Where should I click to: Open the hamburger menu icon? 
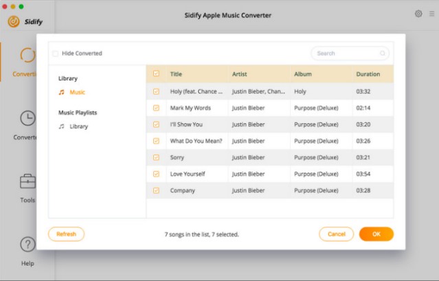430,14
